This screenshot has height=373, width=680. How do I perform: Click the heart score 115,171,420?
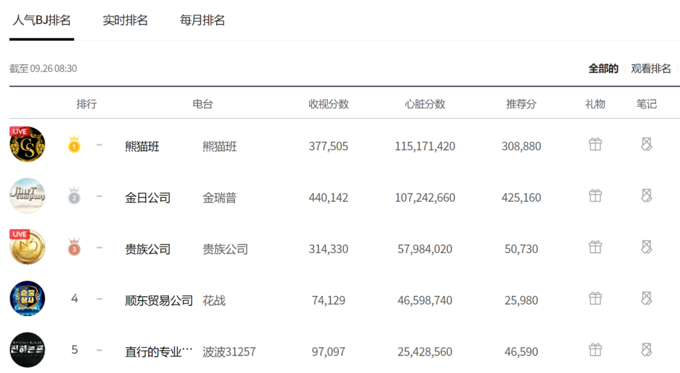[425, 147]
